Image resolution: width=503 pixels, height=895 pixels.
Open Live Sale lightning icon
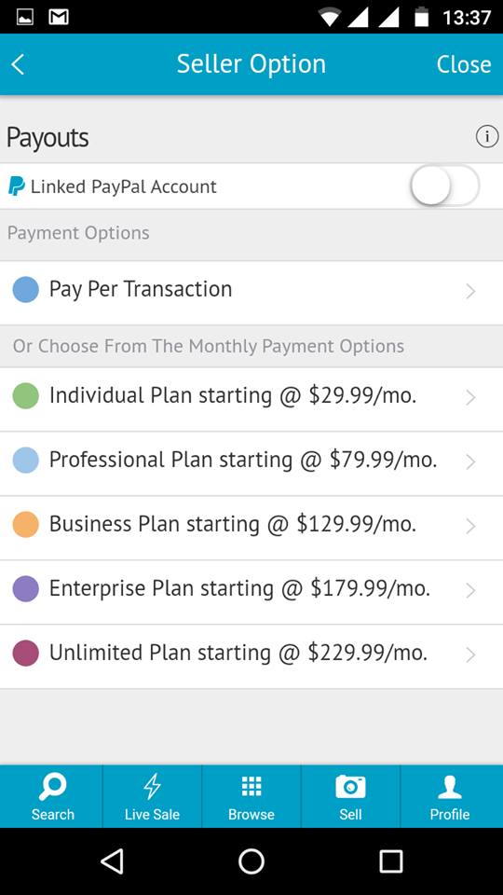coord(152,788)
